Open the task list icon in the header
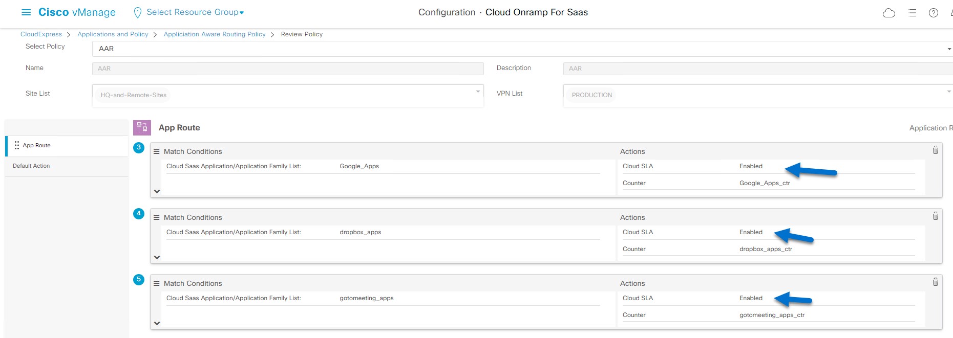 click(x=912, y=13)
